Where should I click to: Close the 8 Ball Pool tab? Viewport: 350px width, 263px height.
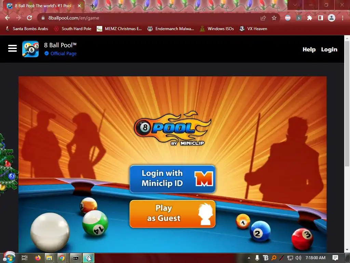79,6
